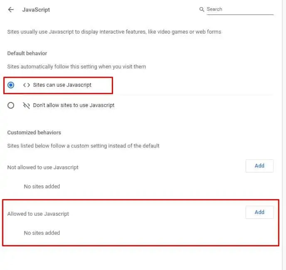Add a site to Allowed to use Javascript
The width and height of the screenshot is (286, 270).
click(x=259, y=212)
